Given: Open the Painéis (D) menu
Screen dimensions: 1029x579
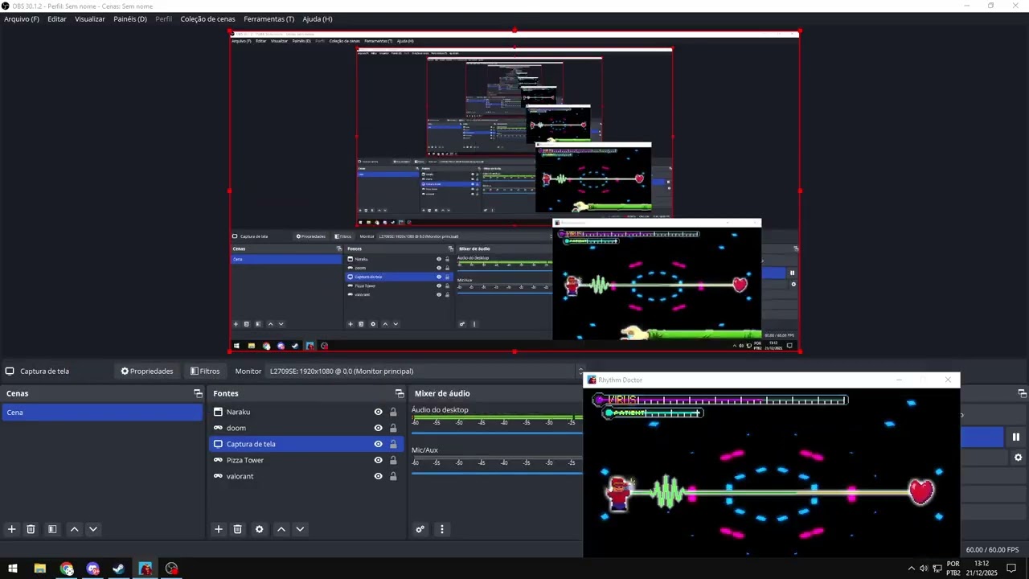Looking at the screenshot, I should tap(130, 18).
